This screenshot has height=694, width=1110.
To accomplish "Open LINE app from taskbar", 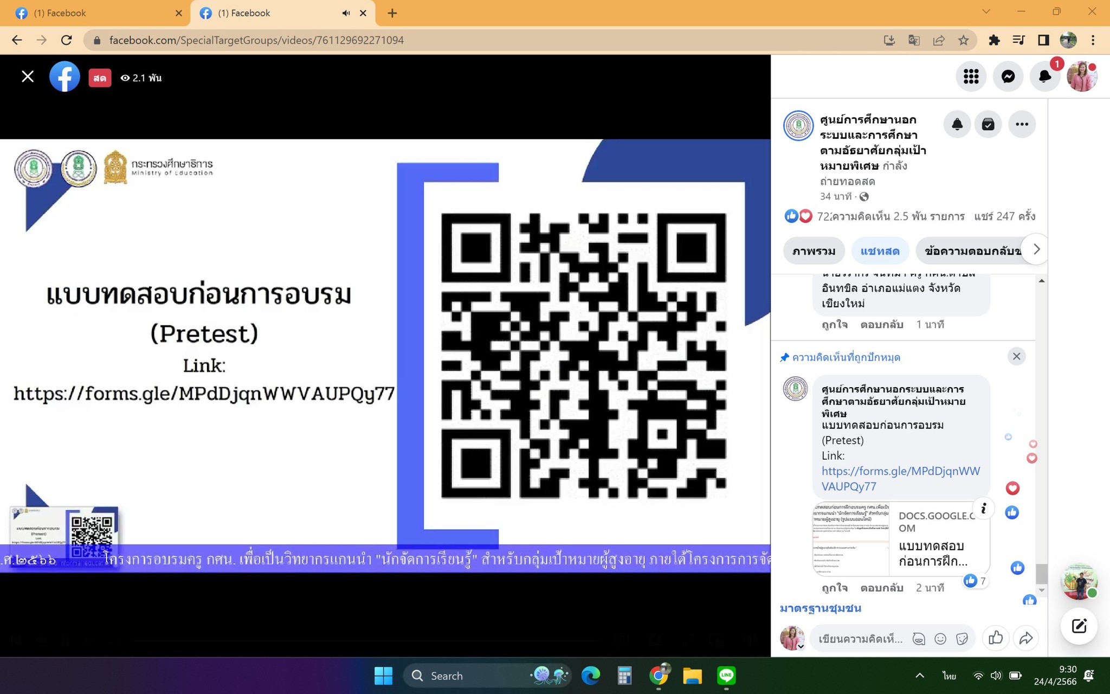I will tap(726, 676).
